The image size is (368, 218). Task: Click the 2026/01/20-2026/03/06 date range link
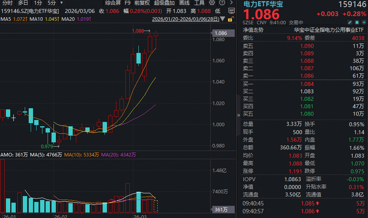coord(186,18)
